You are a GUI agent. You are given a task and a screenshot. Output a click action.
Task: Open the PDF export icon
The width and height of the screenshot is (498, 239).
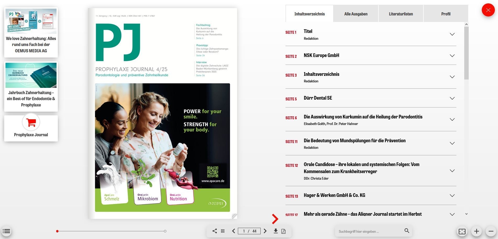click(283, 231)
